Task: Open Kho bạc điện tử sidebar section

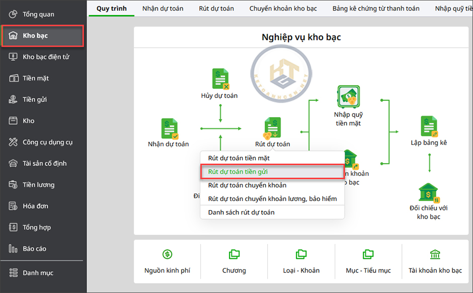Action: pyautogui.click(x=46, y=57)
